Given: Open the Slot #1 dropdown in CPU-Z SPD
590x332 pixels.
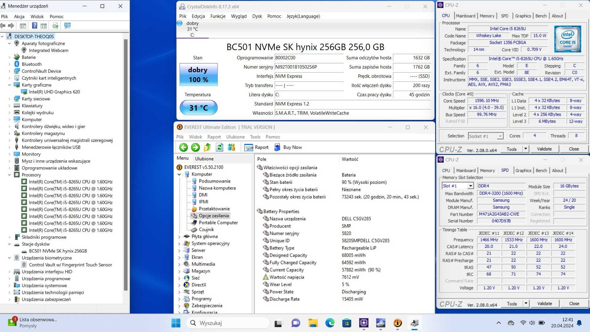Looking at the screenshot, I should tap(470, 186).
